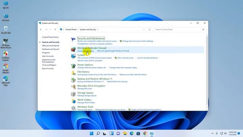Click Change when the computer sleeps
The height and width of the screenshot is (137, 243).
[x=123, y=68]
